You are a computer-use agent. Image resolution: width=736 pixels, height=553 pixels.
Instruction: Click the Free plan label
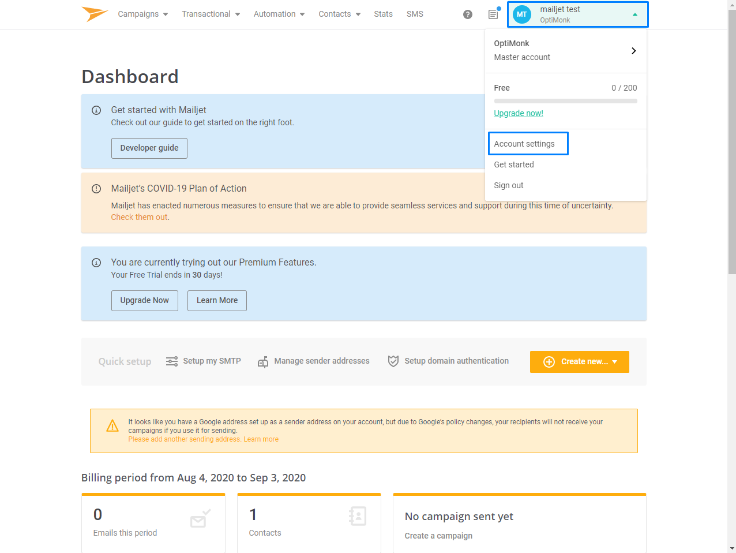[502, 88]
